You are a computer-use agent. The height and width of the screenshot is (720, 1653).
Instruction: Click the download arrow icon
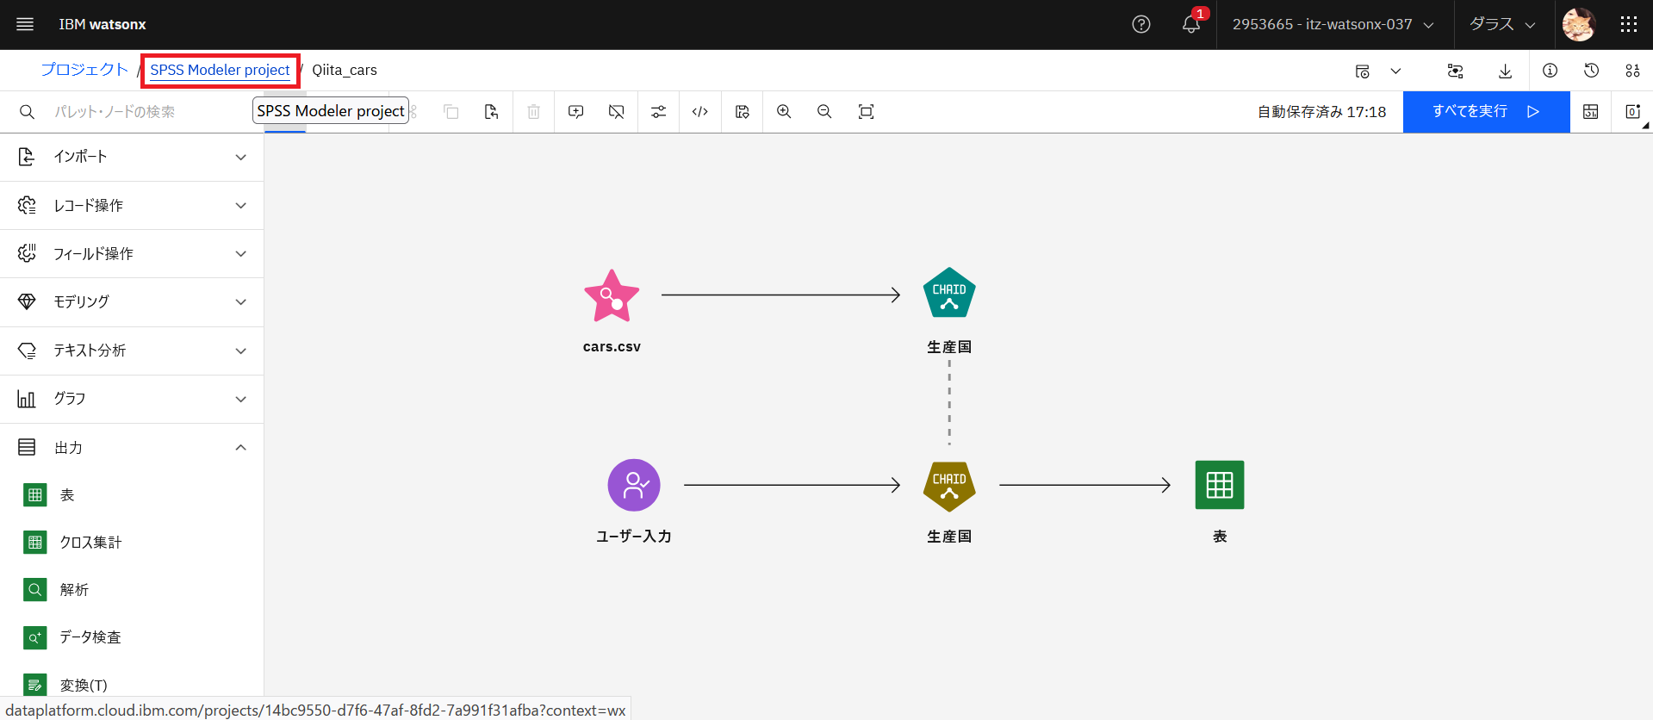coord(1505,71)
